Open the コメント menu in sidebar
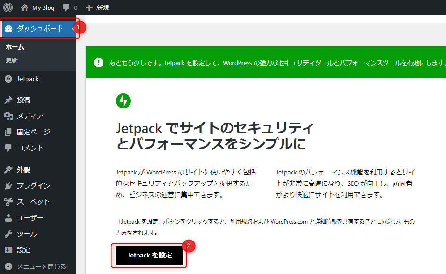Screen dimensions: 446x274 30,148
